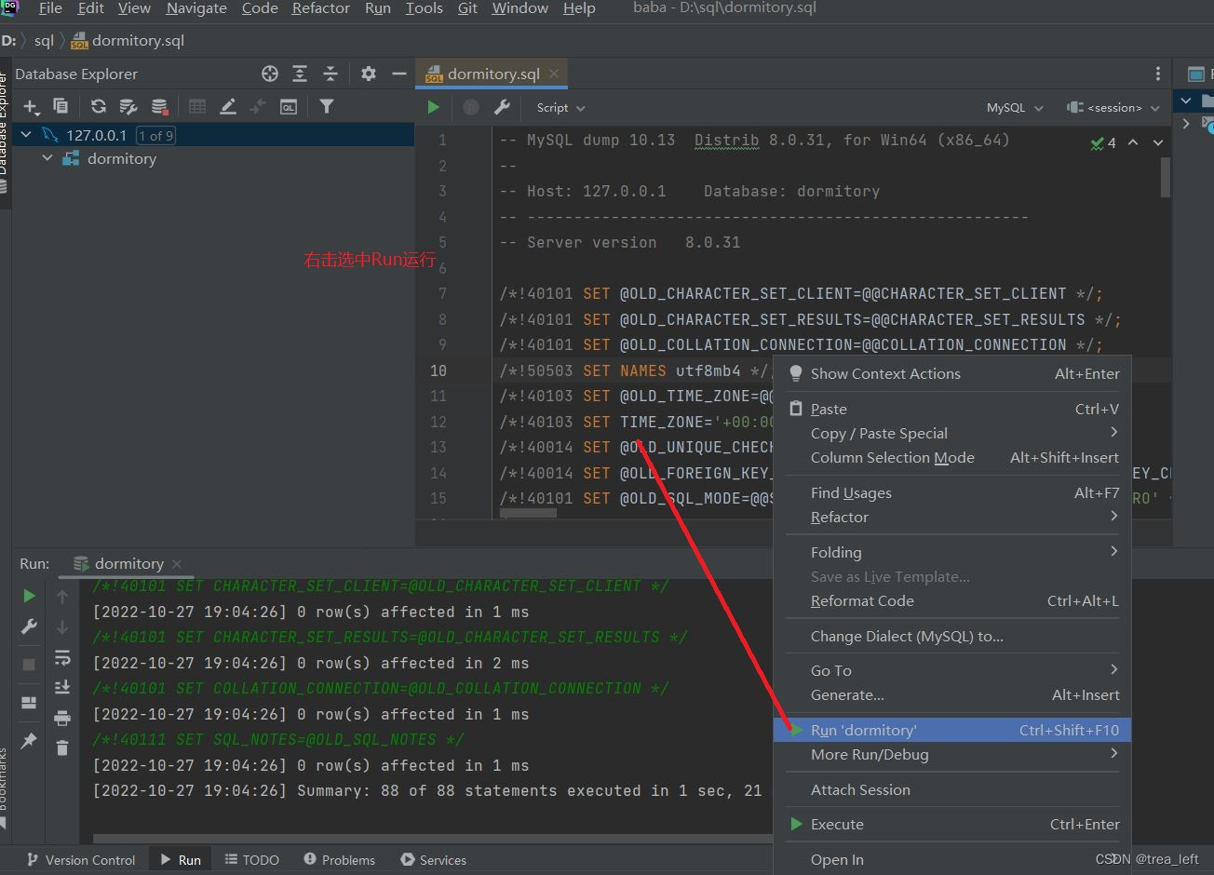Rerun dormitory in the Run panel

30,596
